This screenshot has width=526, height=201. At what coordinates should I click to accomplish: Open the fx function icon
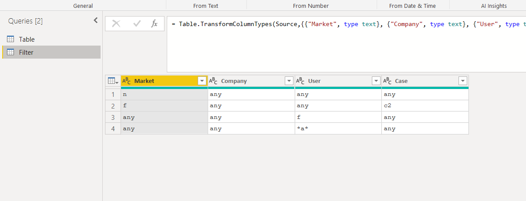154,24
